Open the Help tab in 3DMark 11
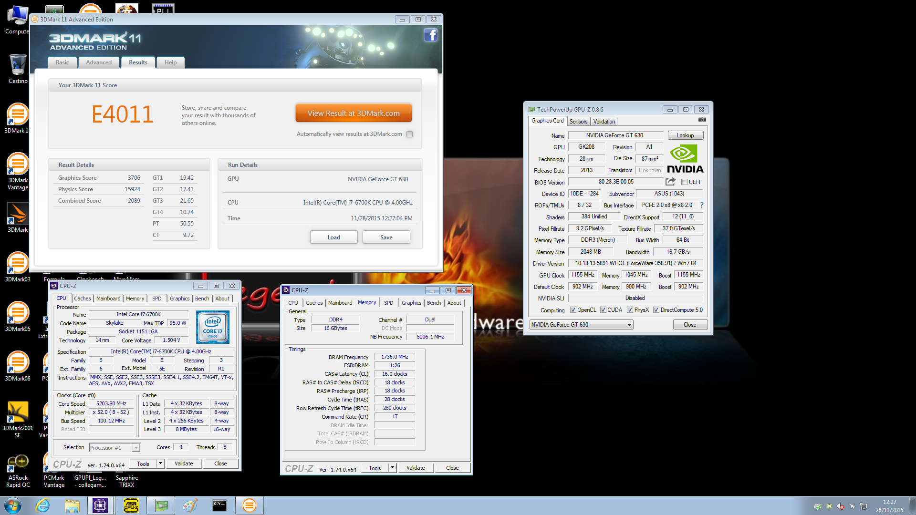916x515 pixels. tap(170, 62)
